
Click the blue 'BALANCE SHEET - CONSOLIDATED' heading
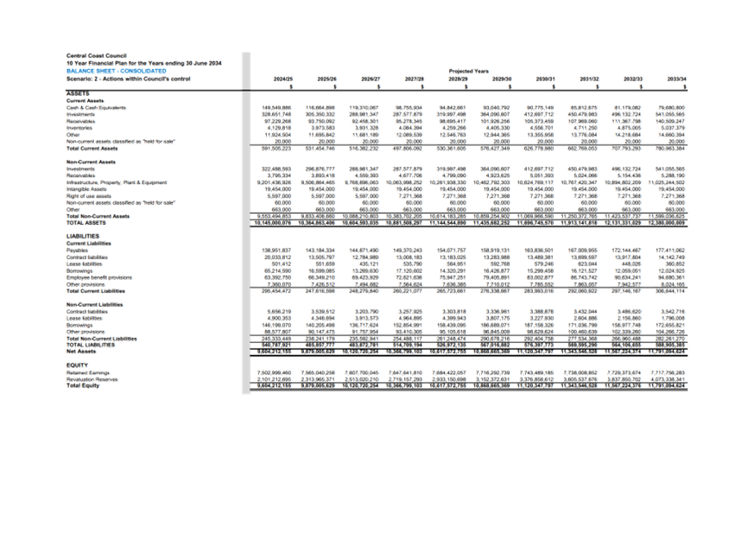click(117, 71)
